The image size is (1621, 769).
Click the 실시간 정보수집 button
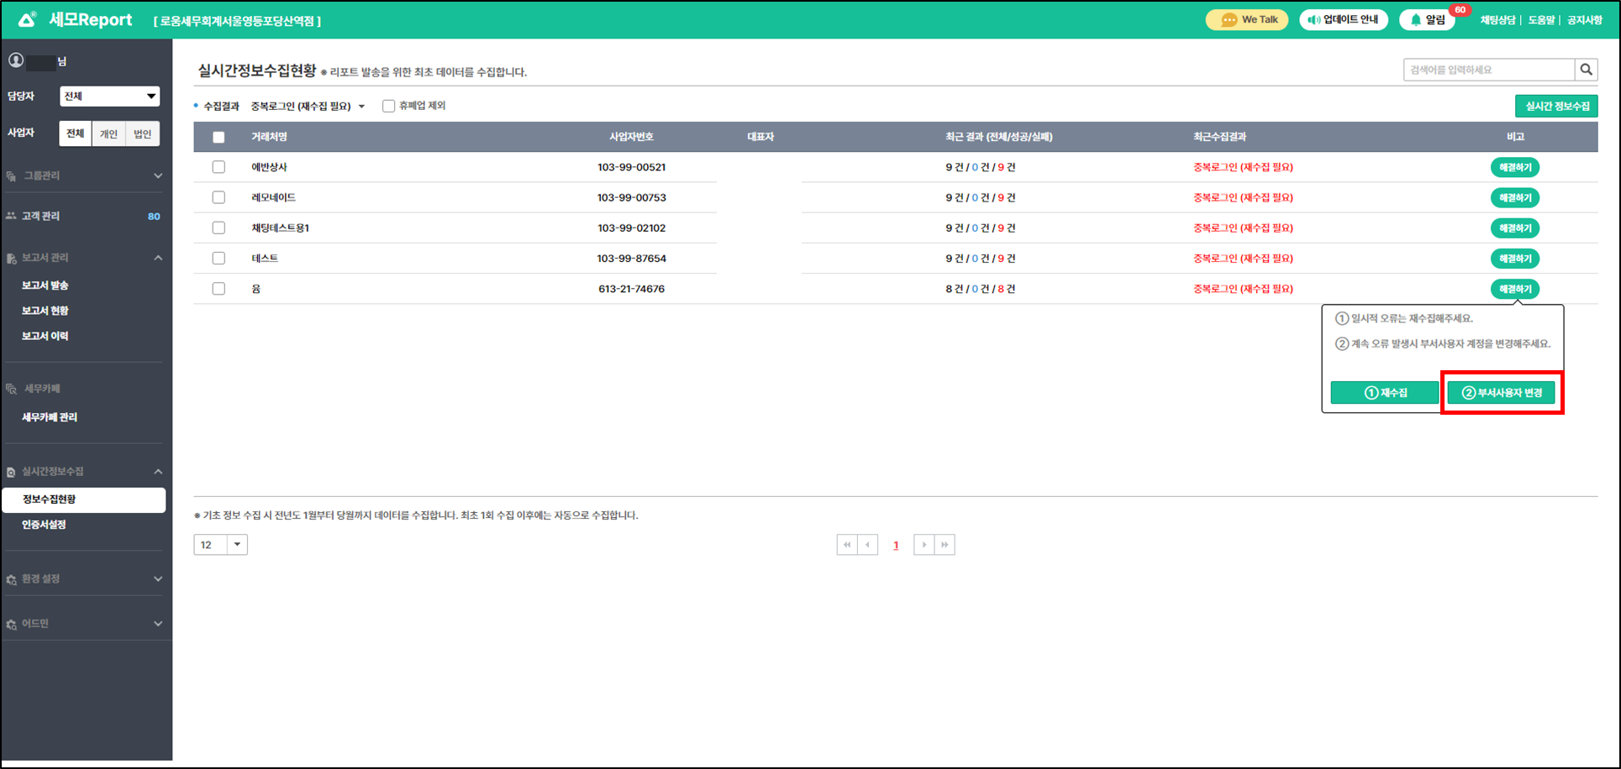[1556, 107]
